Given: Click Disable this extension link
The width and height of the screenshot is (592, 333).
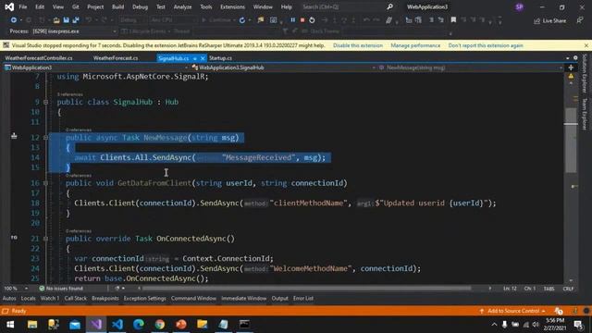Looking at the screenshot, I should (358, 45).
